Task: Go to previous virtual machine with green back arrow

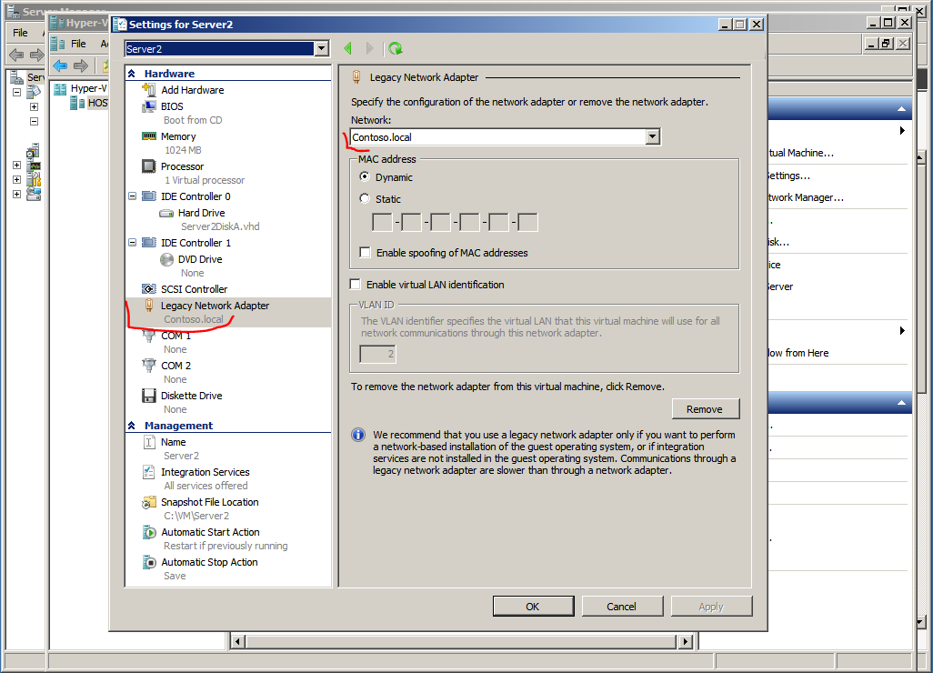Action: click(348, 48)
